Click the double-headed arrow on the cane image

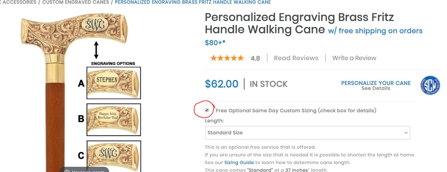96,50
